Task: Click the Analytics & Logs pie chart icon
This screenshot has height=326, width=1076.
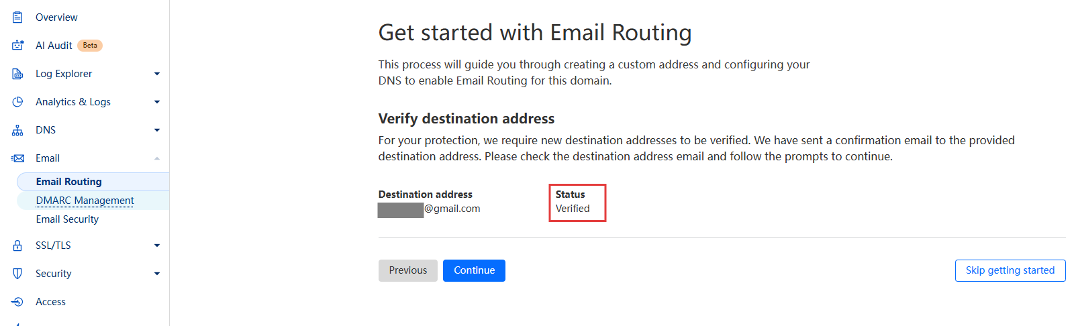Action: [x=17, y=102]
